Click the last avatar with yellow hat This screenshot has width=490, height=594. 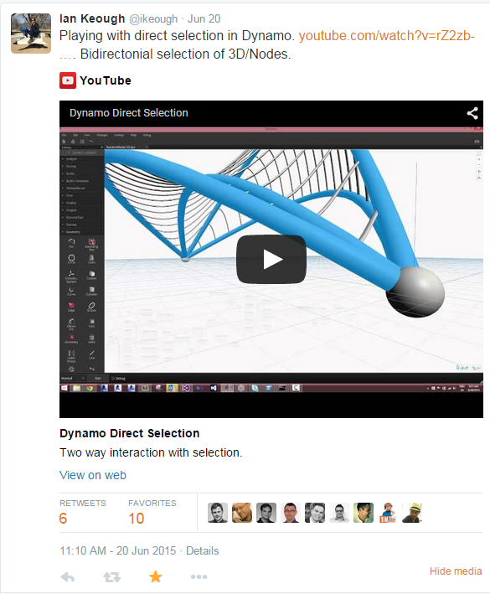pyautogui.click(x=411, y=513)
